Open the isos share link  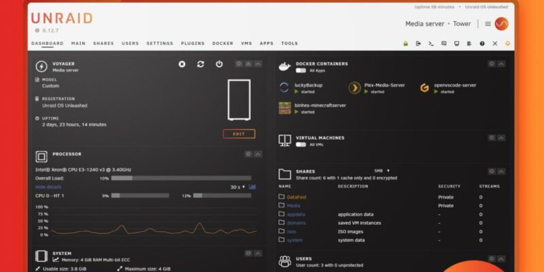[292, 231]
